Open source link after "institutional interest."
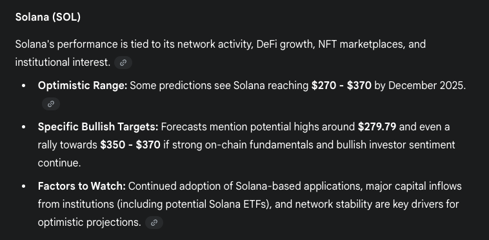The height and width of the screenshot is (240, 489). coord(123,63)
